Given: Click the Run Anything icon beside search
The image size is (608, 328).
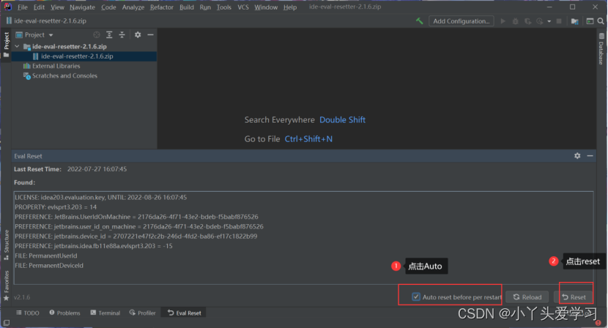Looking at the screenshot, I should 590,21.
